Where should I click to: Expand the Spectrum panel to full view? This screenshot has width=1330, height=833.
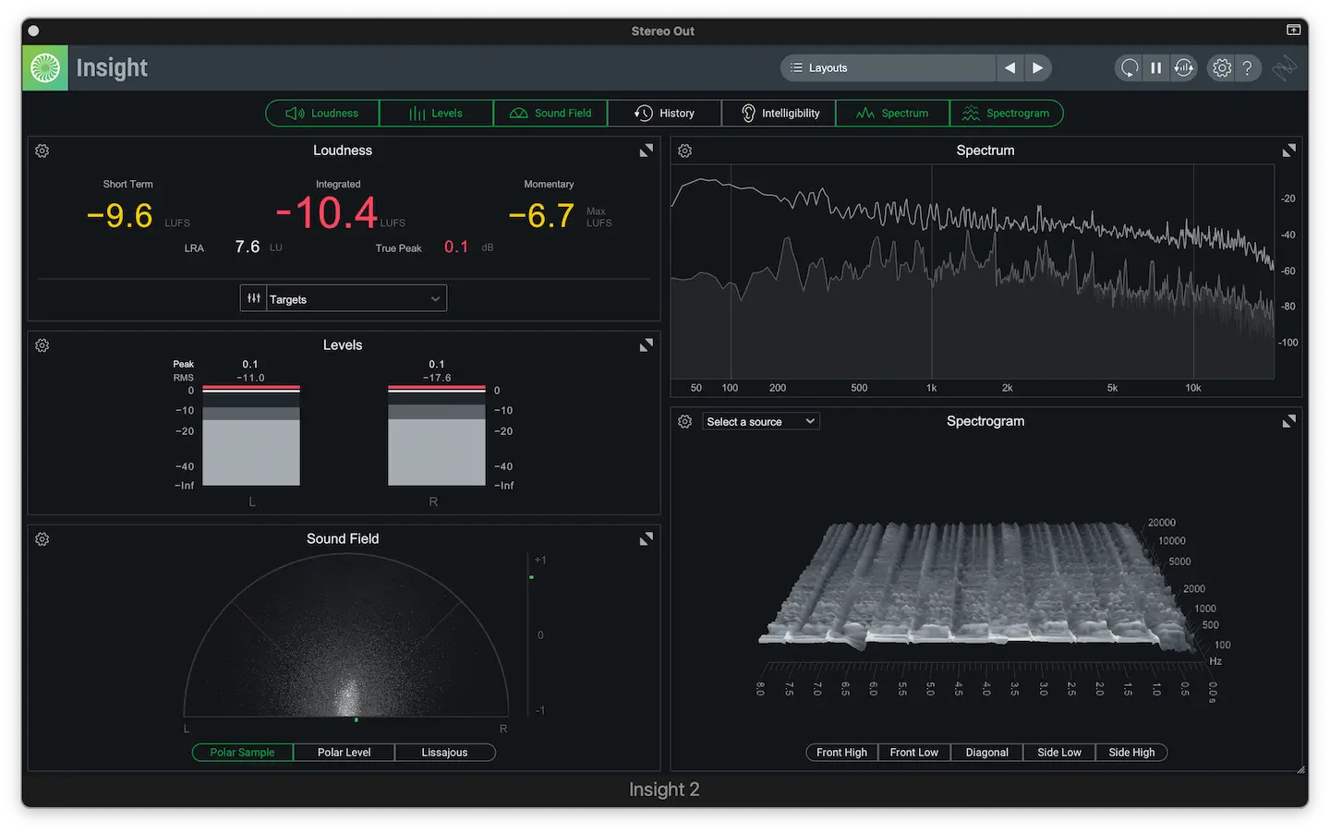point(1288,151)
